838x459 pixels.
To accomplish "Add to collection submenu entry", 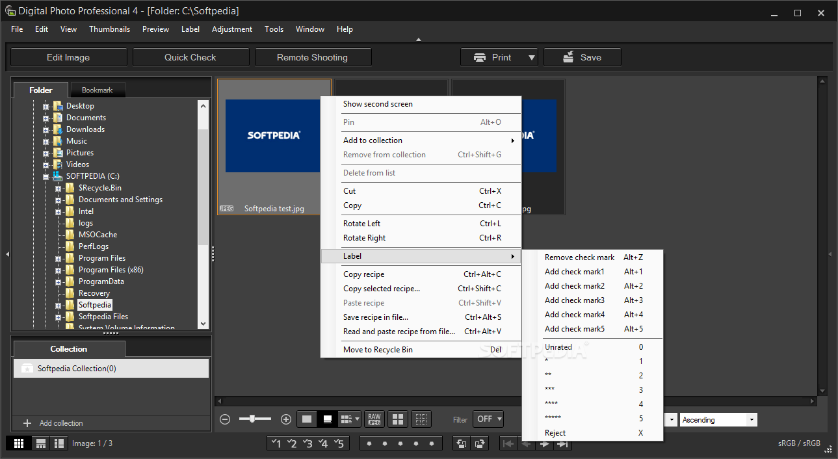I will coord(421,140).
